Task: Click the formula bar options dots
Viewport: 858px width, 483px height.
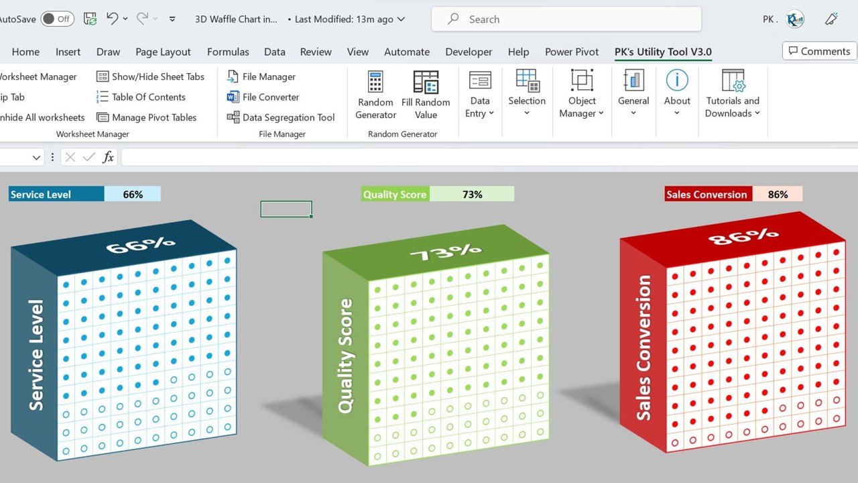Action: coord(52,158)
